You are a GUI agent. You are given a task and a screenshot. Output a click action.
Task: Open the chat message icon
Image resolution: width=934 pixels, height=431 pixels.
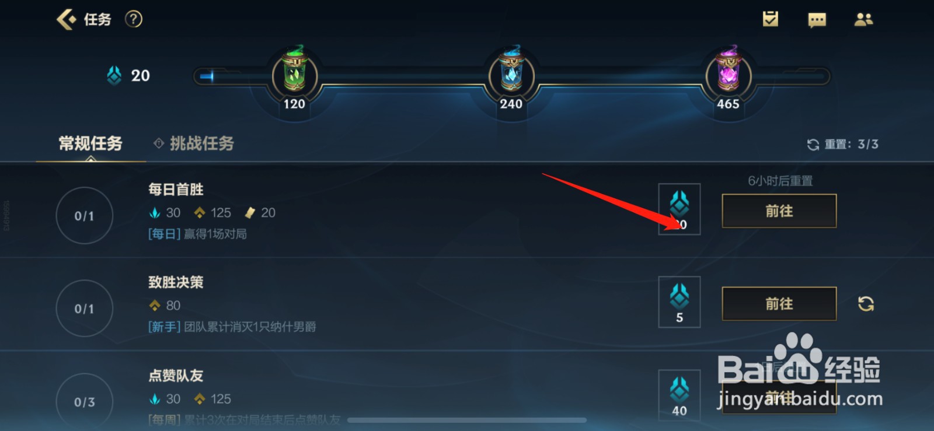pyautogui.click(x=817, y=20)
